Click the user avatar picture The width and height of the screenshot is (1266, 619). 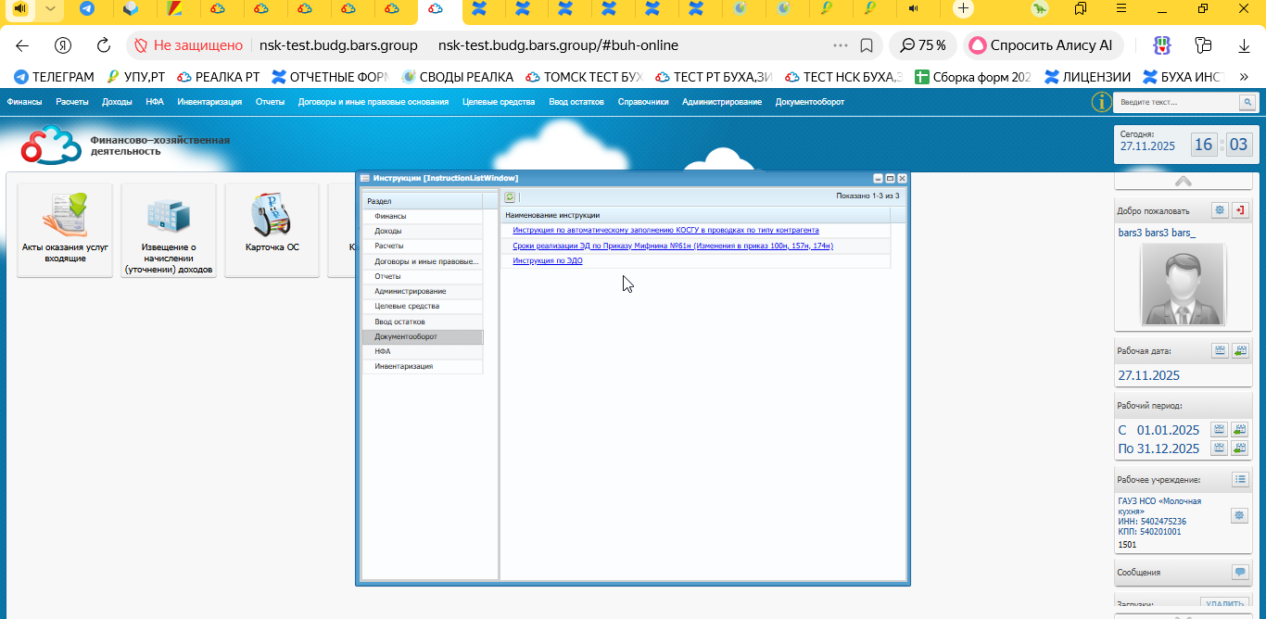coord(1183,284)
